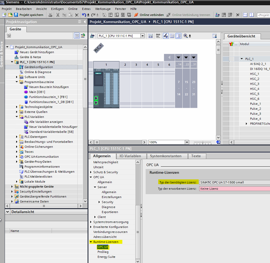This screenshot has width=270, height=263.
Task: Open the Projekt menu
Action: tap(6, 9)
